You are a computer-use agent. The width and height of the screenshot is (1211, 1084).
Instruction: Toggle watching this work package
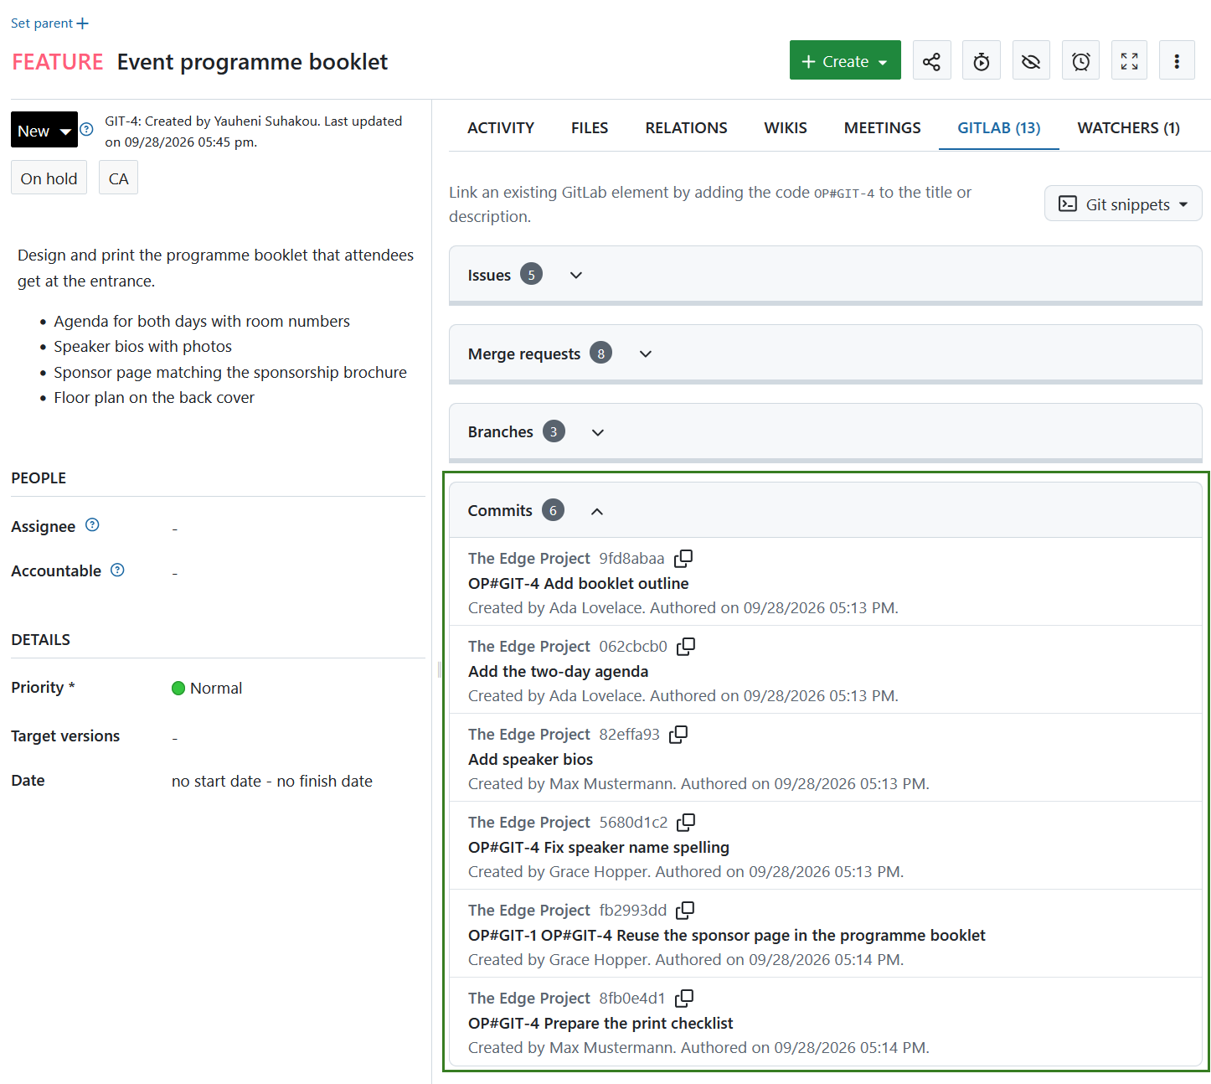(1031, 61)
